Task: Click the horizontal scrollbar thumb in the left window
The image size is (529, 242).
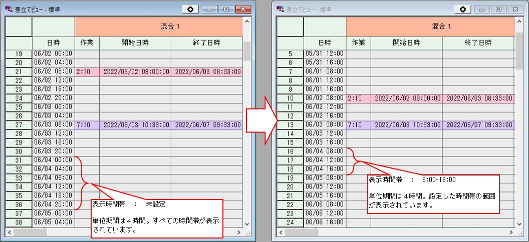Action: pyautogui.click(x=30, y=232)
